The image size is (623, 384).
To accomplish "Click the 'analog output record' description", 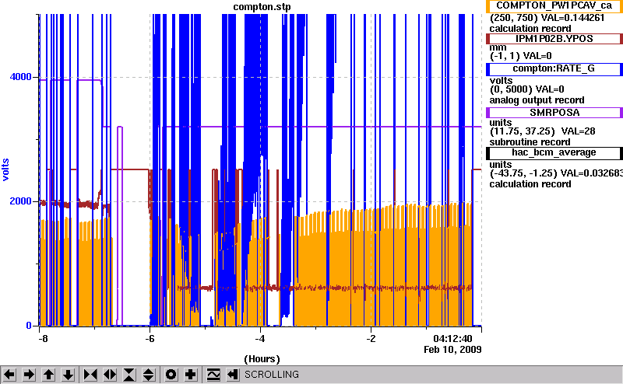I will (537, 100).
